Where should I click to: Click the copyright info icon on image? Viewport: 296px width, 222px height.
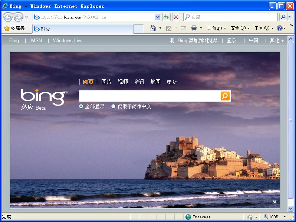pyautogui.click(x=275, y=201)
